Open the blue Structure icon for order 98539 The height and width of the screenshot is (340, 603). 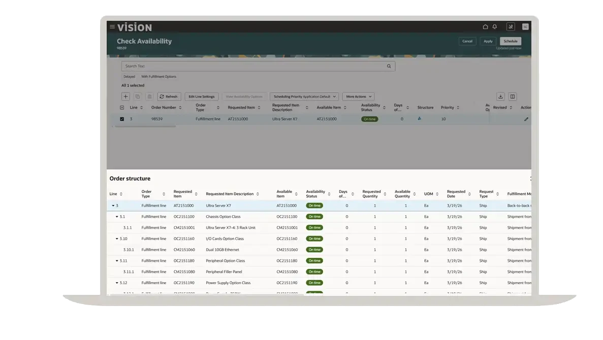pyautogui.click(x=420, y=119)
